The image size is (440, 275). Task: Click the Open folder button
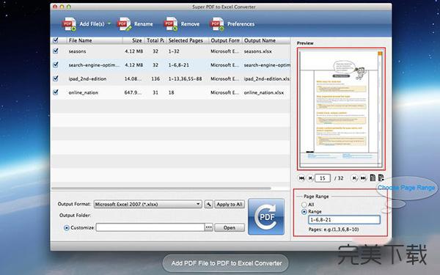230,227
